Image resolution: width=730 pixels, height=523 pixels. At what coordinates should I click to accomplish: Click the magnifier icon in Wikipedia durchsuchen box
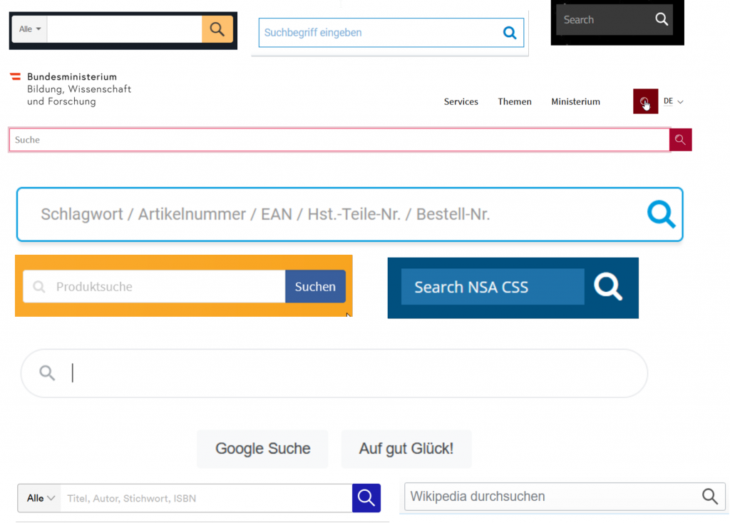(709, 497)
